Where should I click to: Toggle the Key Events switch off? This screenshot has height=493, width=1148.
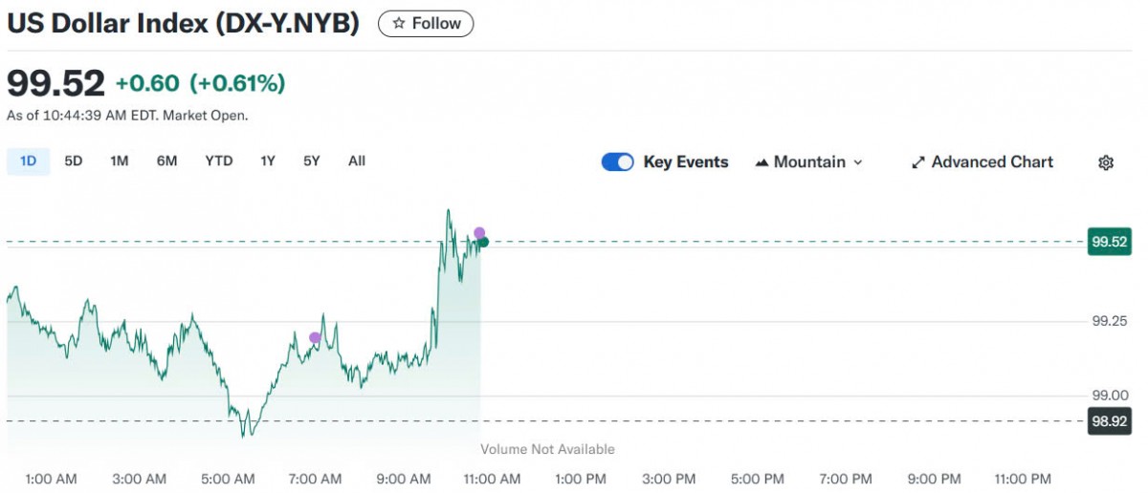(x=617, y=162)
